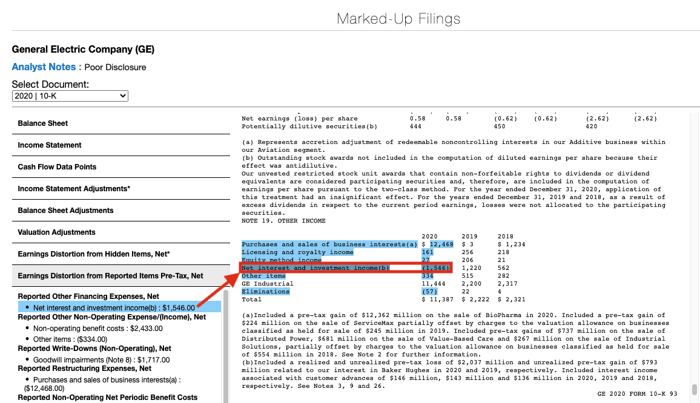The image size is (700, 403).
Task: Open the Select Document dropdown showing 2020 | 10-K
Action: point(70,96)
